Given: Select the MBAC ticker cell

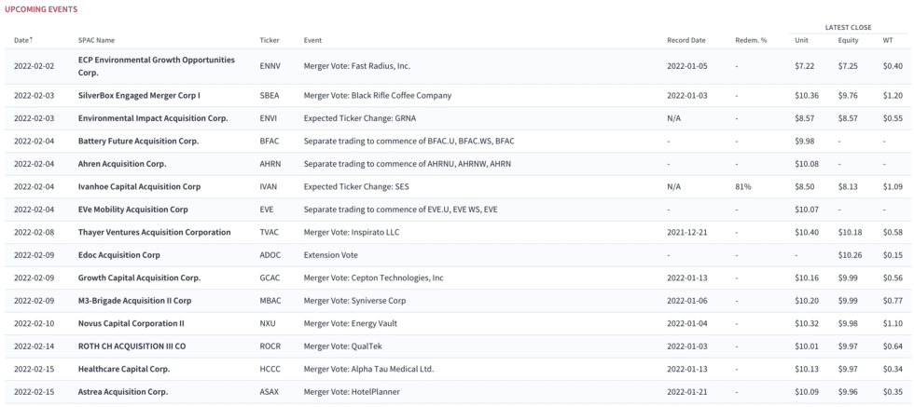Looking at the screenshot, I should pos(270,301).
